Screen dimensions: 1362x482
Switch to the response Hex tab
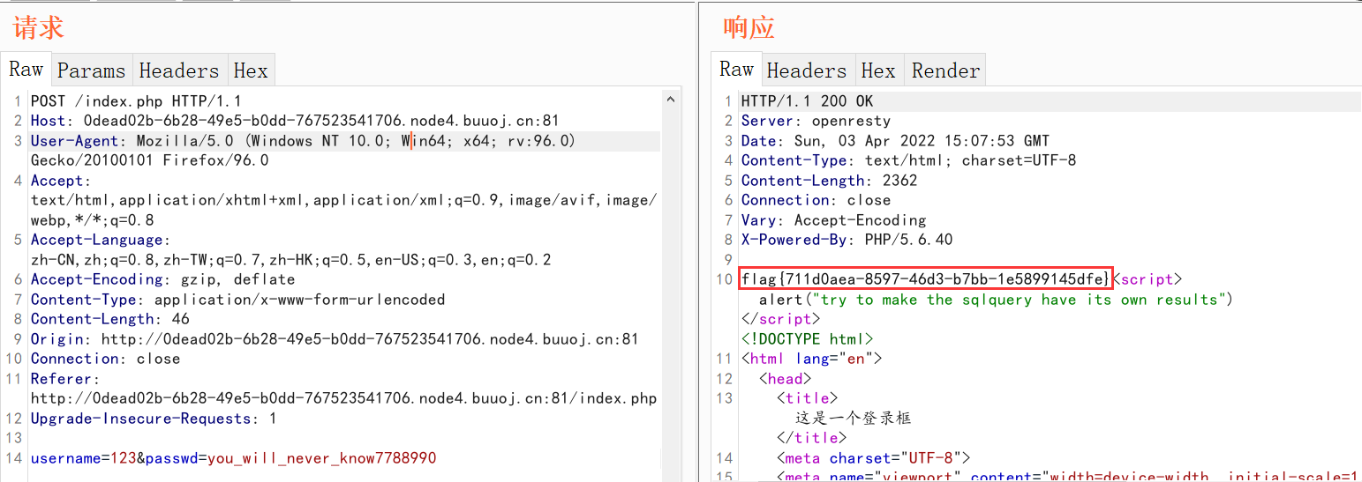click(878, 70)
